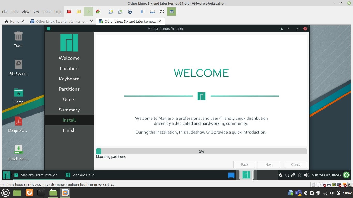This screenshot has height=198, width=353.
Task: Click the 2% installation progress bar
Action: coord(202,151)
